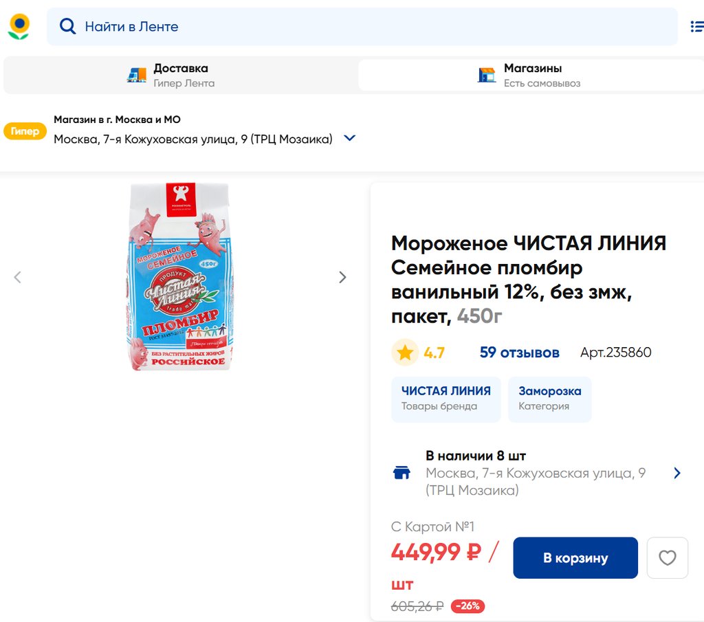Show previous product image
Screen dimensions: 704x622
coord(18,277)
